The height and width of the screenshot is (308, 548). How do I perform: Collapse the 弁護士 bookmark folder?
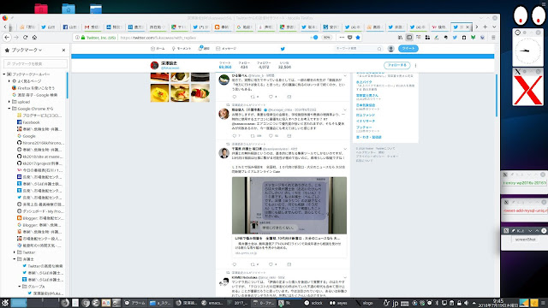[15, 259]
